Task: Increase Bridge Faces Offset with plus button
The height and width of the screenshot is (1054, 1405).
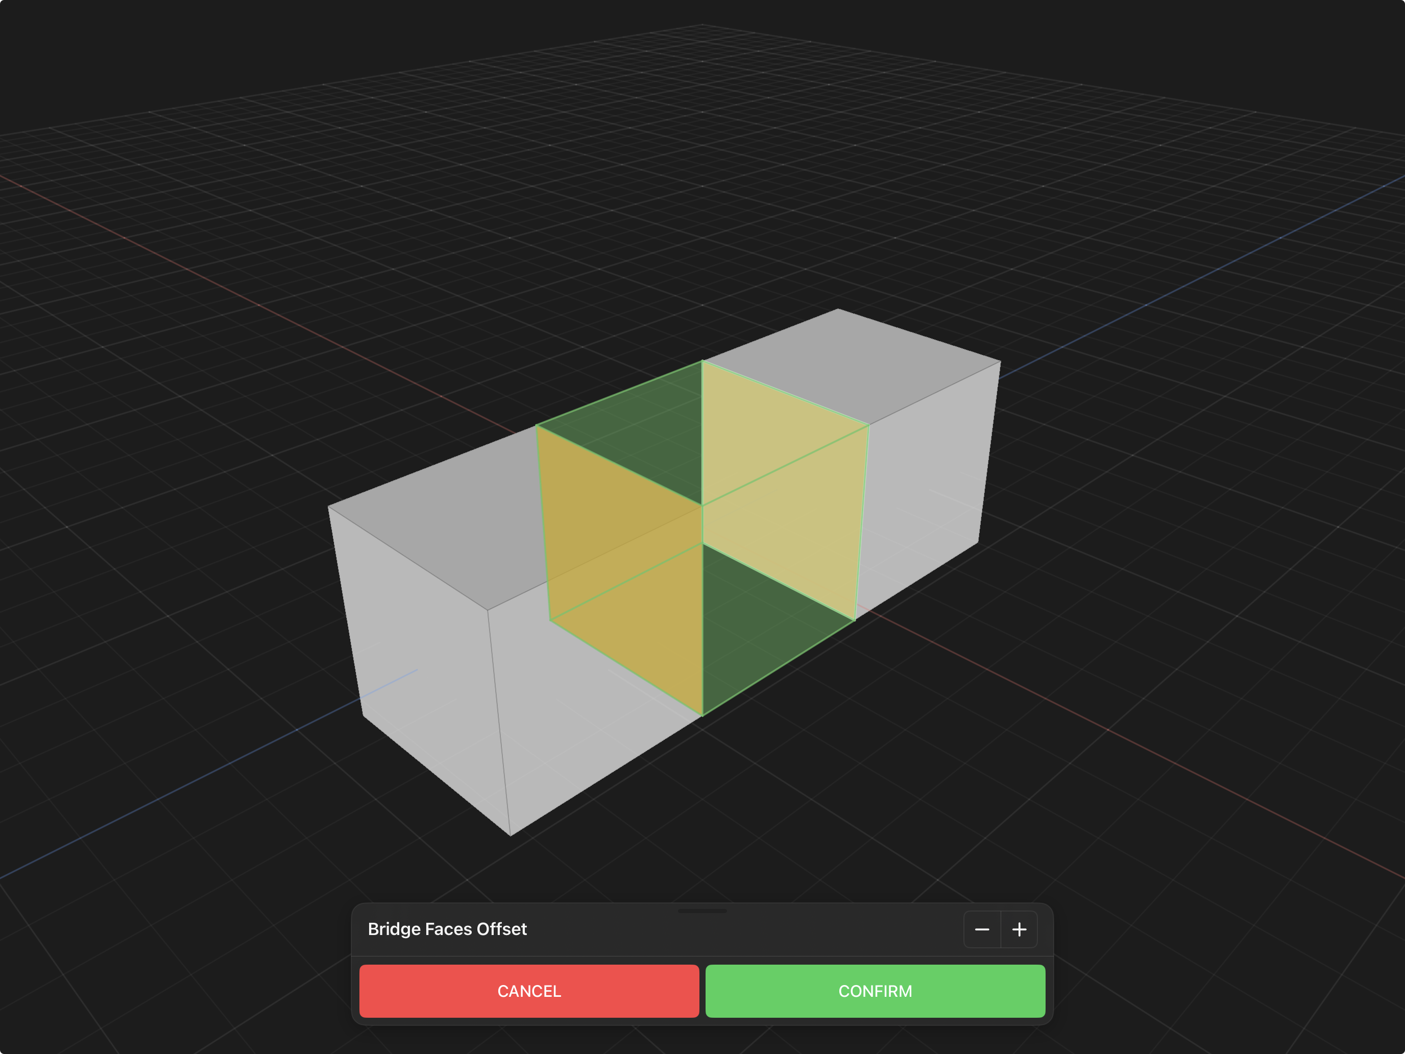Action: (x=1020, y=929)
